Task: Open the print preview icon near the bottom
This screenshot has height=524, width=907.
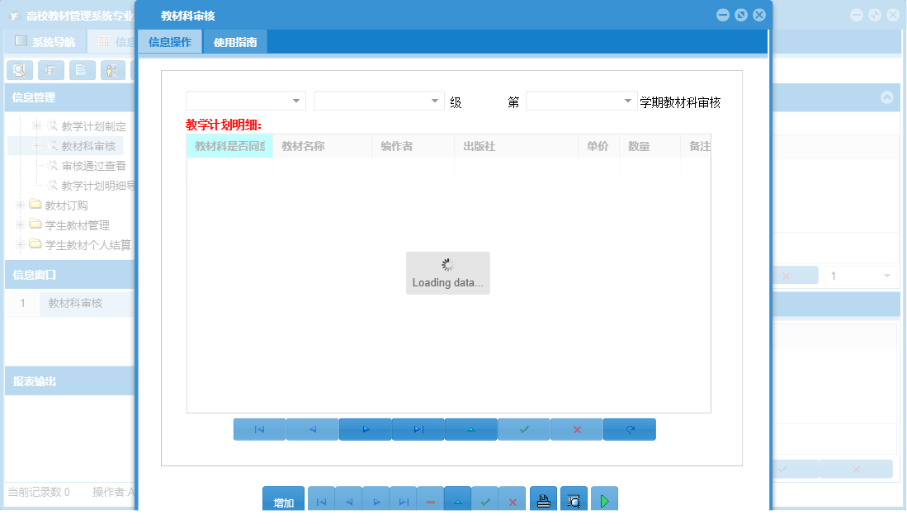Action: 573,498
